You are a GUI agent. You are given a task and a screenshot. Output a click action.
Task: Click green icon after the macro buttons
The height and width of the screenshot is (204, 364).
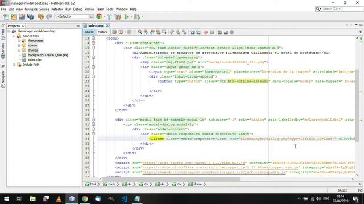(x=220, y=32)
